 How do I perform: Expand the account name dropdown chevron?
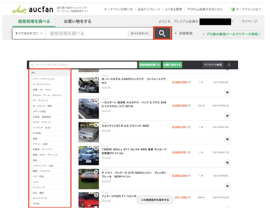[x=232, y=21]
